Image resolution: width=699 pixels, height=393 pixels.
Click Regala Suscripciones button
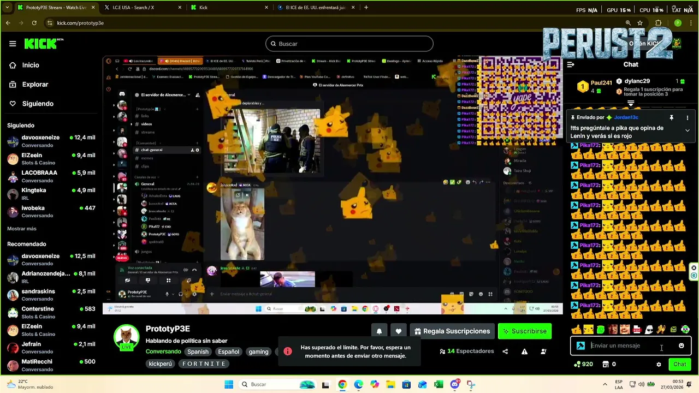click(x=452, y=331)
